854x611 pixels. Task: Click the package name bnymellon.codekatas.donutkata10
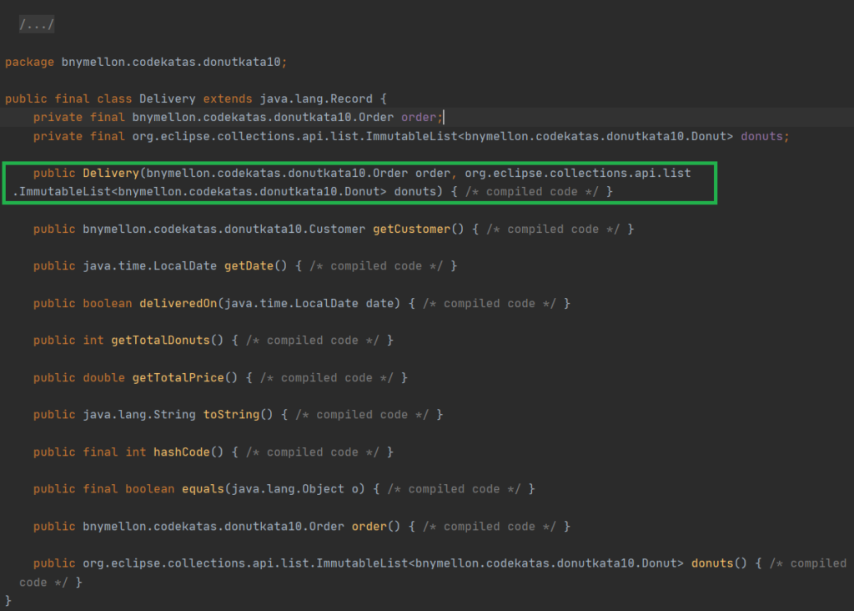click(171, 62)
